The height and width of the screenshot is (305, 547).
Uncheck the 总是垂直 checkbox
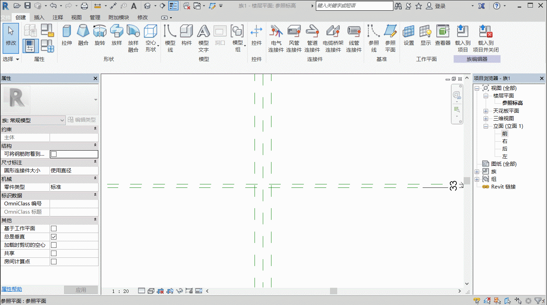[54, 237]
